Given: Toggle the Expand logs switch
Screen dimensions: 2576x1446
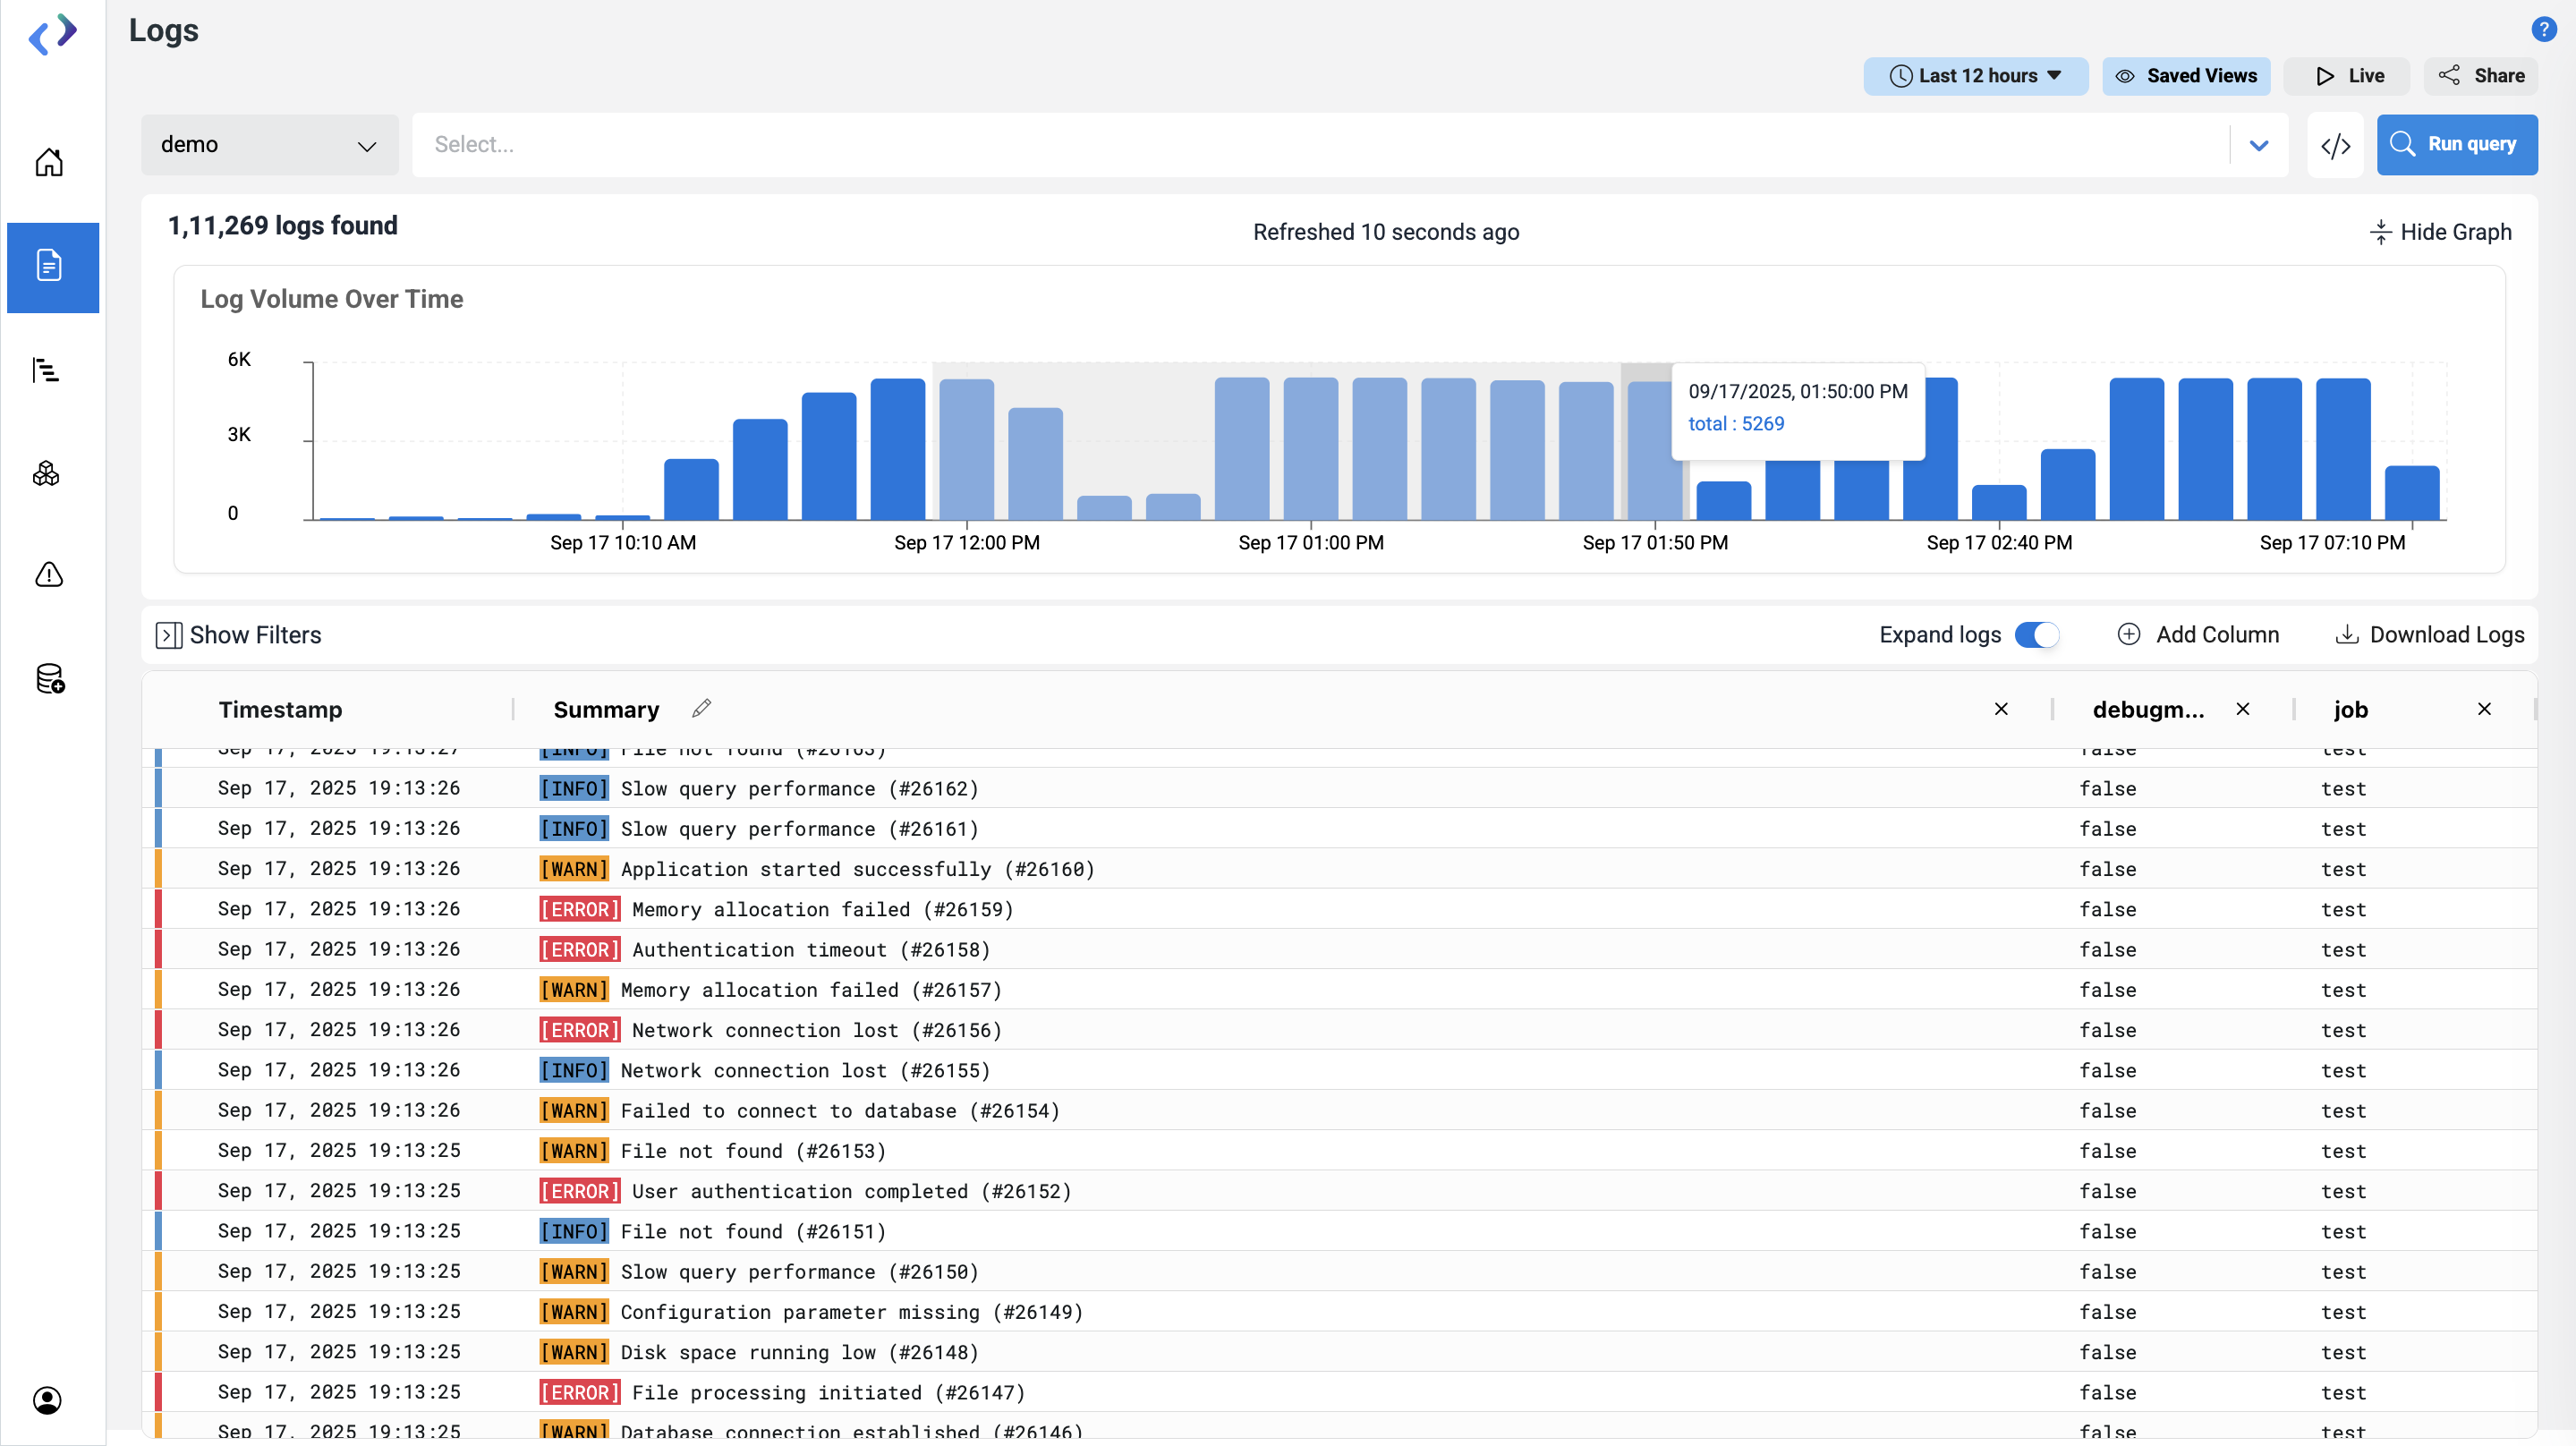Looking at the screenshot, I should coord(2036,635).
